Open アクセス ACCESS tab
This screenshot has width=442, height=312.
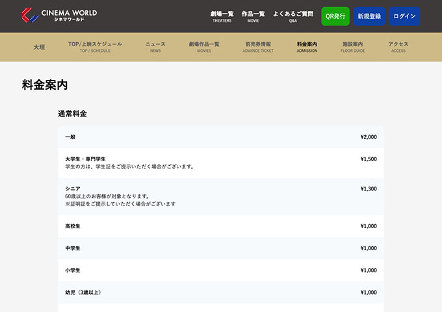[398, 47]
